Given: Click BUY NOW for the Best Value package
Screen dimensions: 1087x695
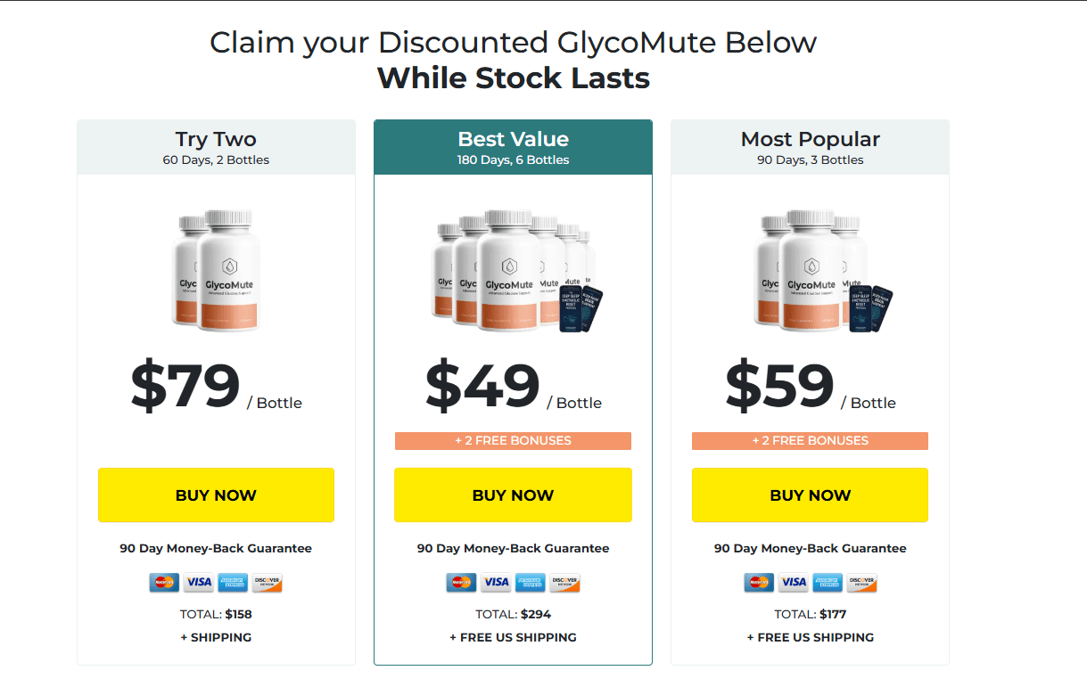Looking at the screenshot, I should point(513,495).
